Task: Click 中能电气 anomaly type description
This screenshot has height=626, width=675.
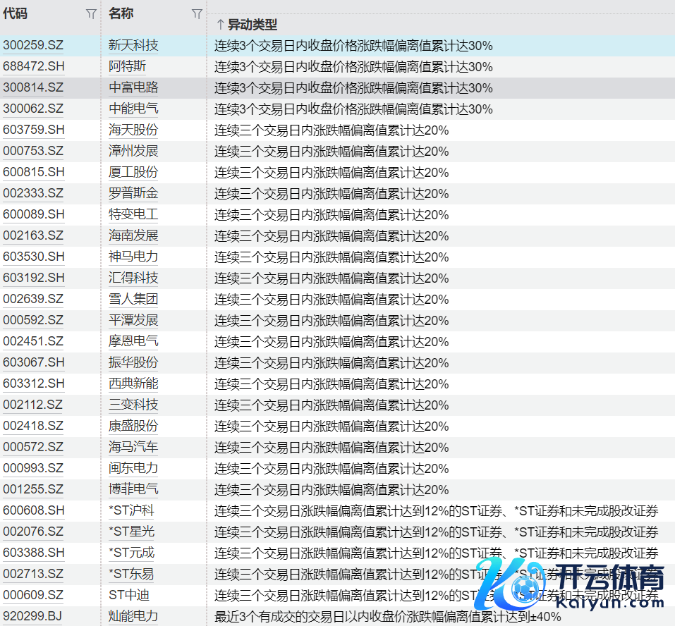Action: (x=353, y=109)
